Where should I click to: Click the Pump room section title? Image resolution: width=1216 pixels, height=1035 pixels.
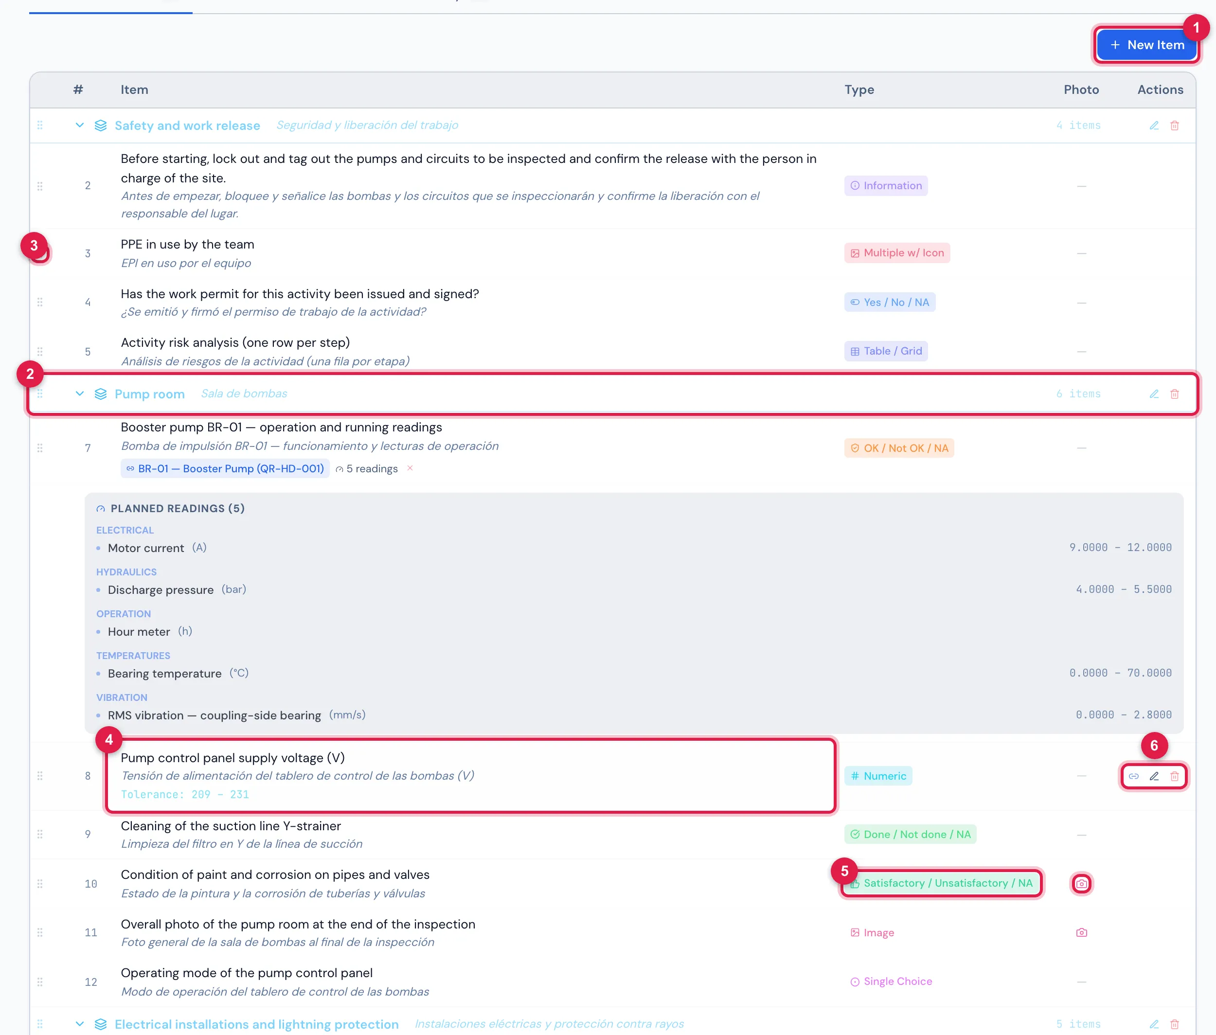[x=150, y=394]
